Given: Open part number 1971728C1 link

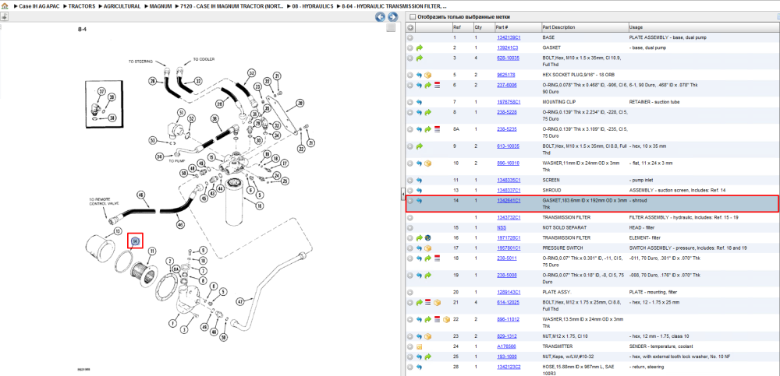Looking at the screenshot, I should click(509, 238).
